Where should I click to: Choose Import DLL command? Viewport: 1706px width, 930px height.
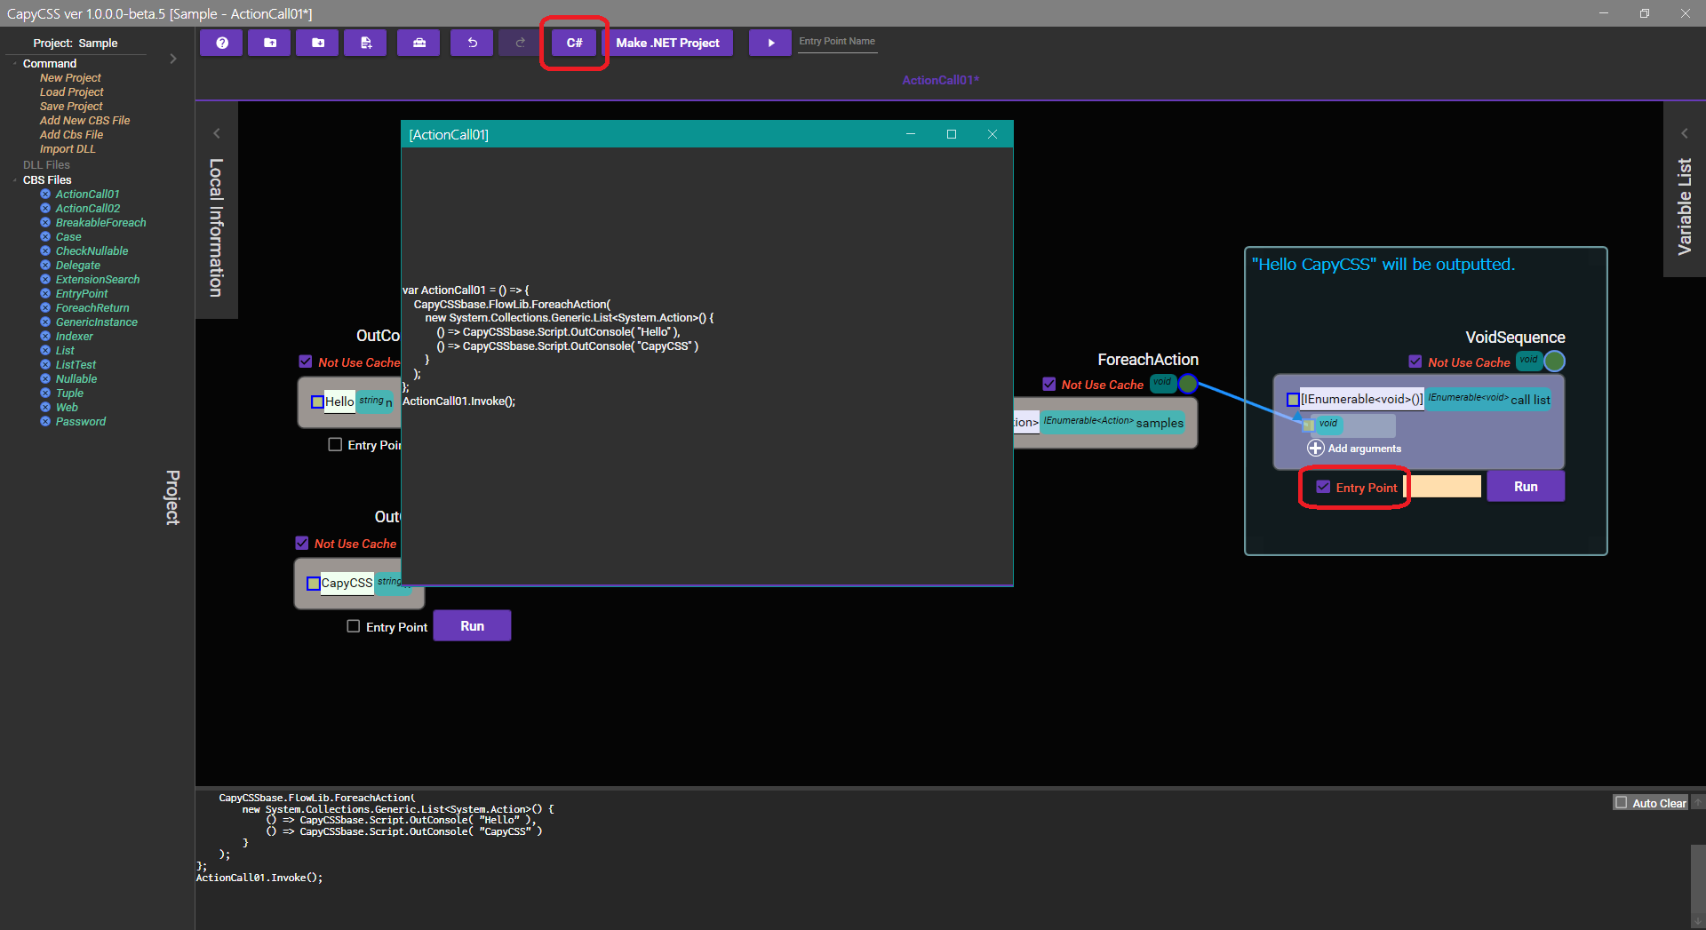(x=68, y=149)
